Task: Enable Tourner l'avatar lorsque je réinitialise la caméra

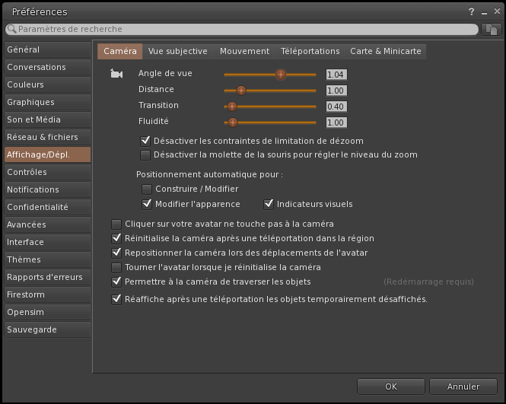Action: click(116, 267)
